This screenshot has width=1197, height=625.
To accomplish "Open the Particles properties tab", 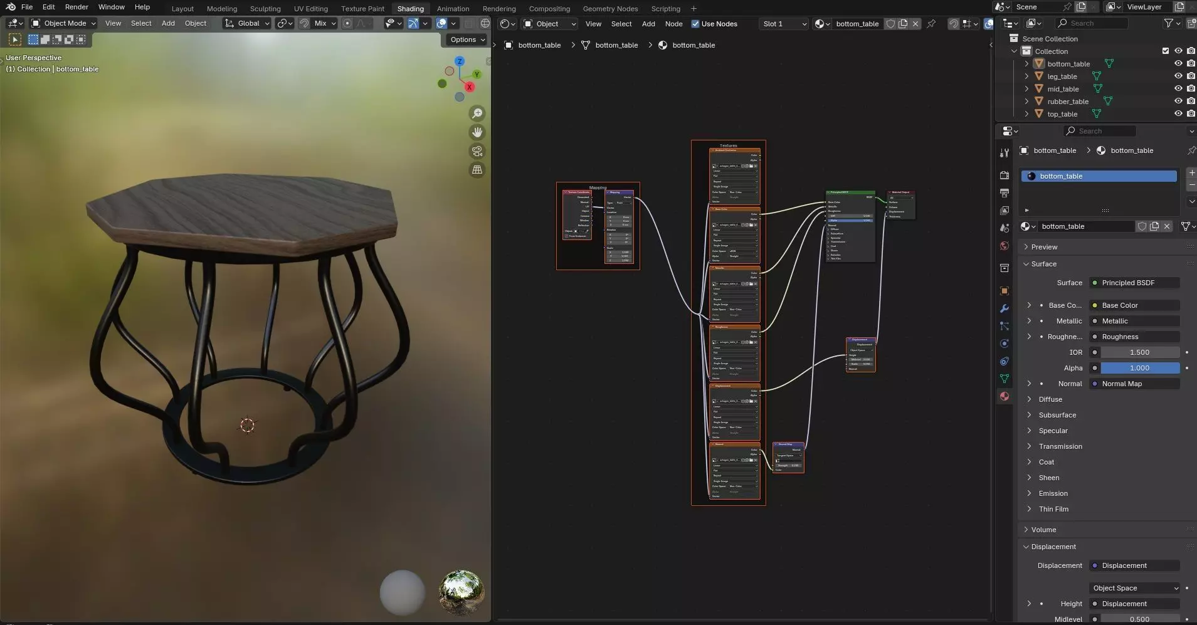I will click(1005, 326).
